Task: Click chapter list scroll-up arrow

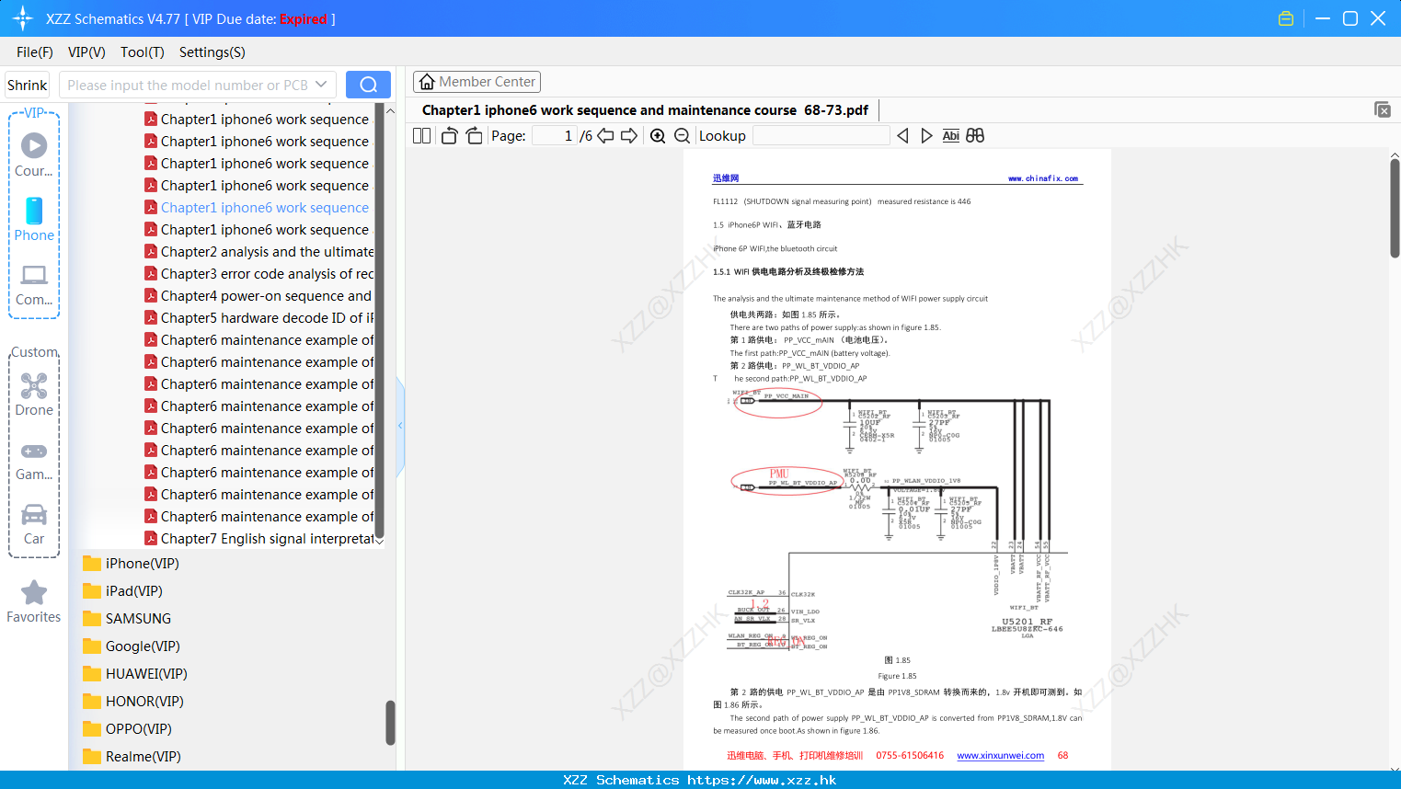Action: (390, 110)
